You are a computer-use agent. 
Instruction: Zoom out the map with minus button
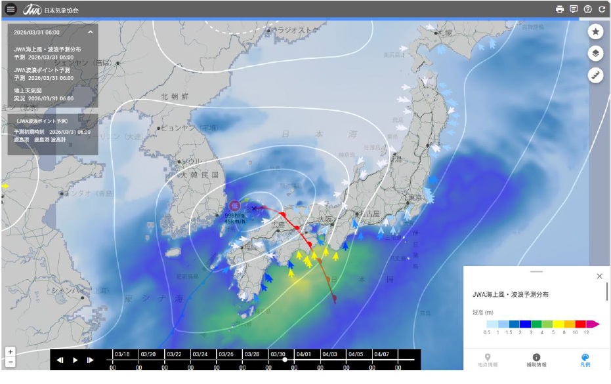click(x=10, y=362)
